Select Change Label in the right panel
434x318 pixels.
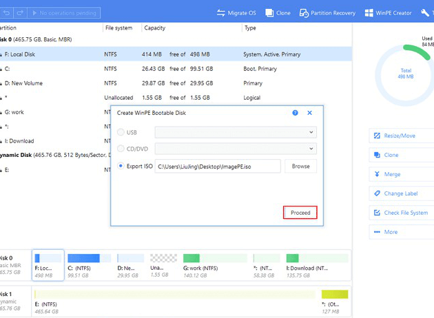click(400, 193)
